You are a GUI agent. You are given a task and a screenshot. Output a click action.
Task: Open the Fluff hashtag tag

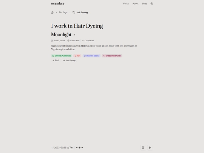tap(56, 60)
